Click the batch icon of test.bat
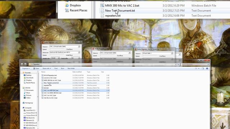Viewport: 230px width, 129px height. coord(42,88)
